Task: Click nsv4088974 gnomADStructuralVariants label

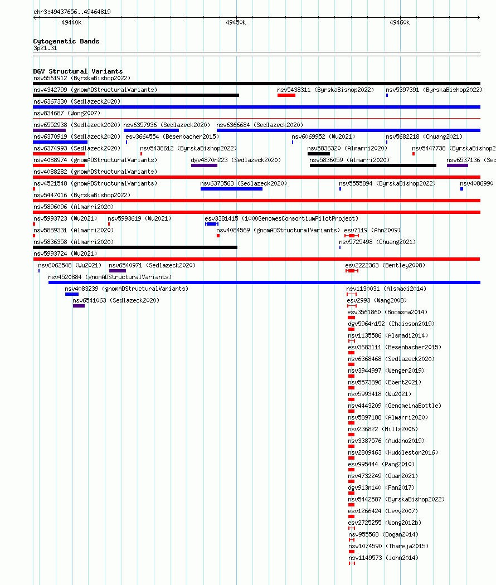Action: point(95,160)
